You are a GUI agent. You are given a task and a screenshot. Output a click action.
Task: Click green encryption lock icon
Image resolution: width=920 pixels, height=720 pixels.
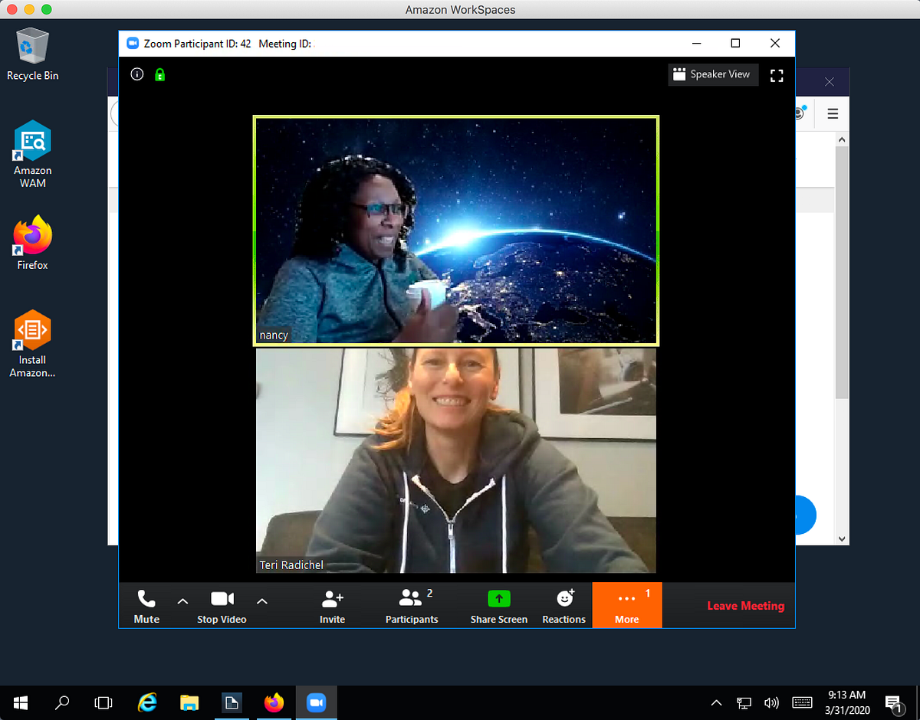(x=159, y=74)
